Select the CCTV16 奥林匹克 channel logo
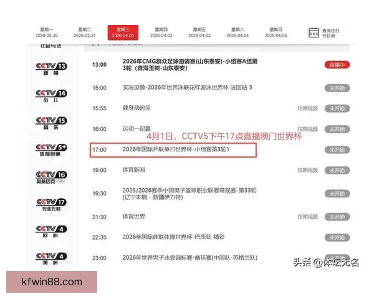The width and height of the screenshot is (374, 299). pos(51,178)
